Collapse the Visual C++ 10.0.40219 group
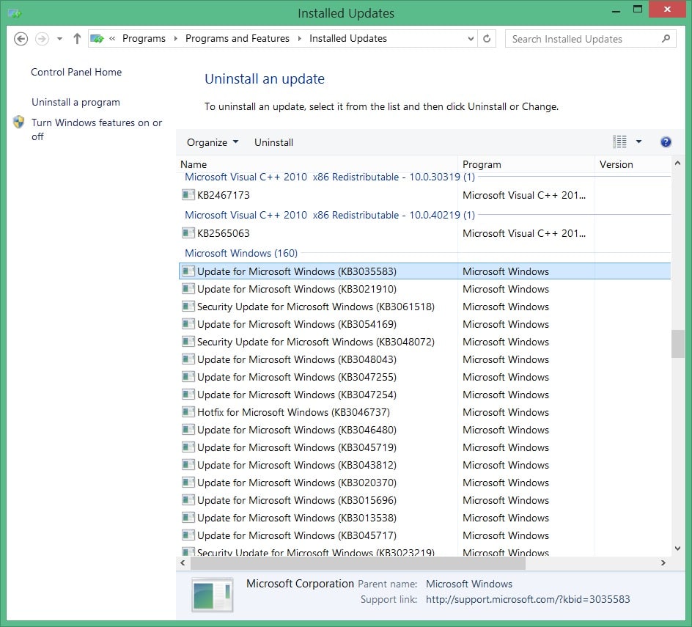The width and height of the screenshot is (692, 627). point(330,215)
